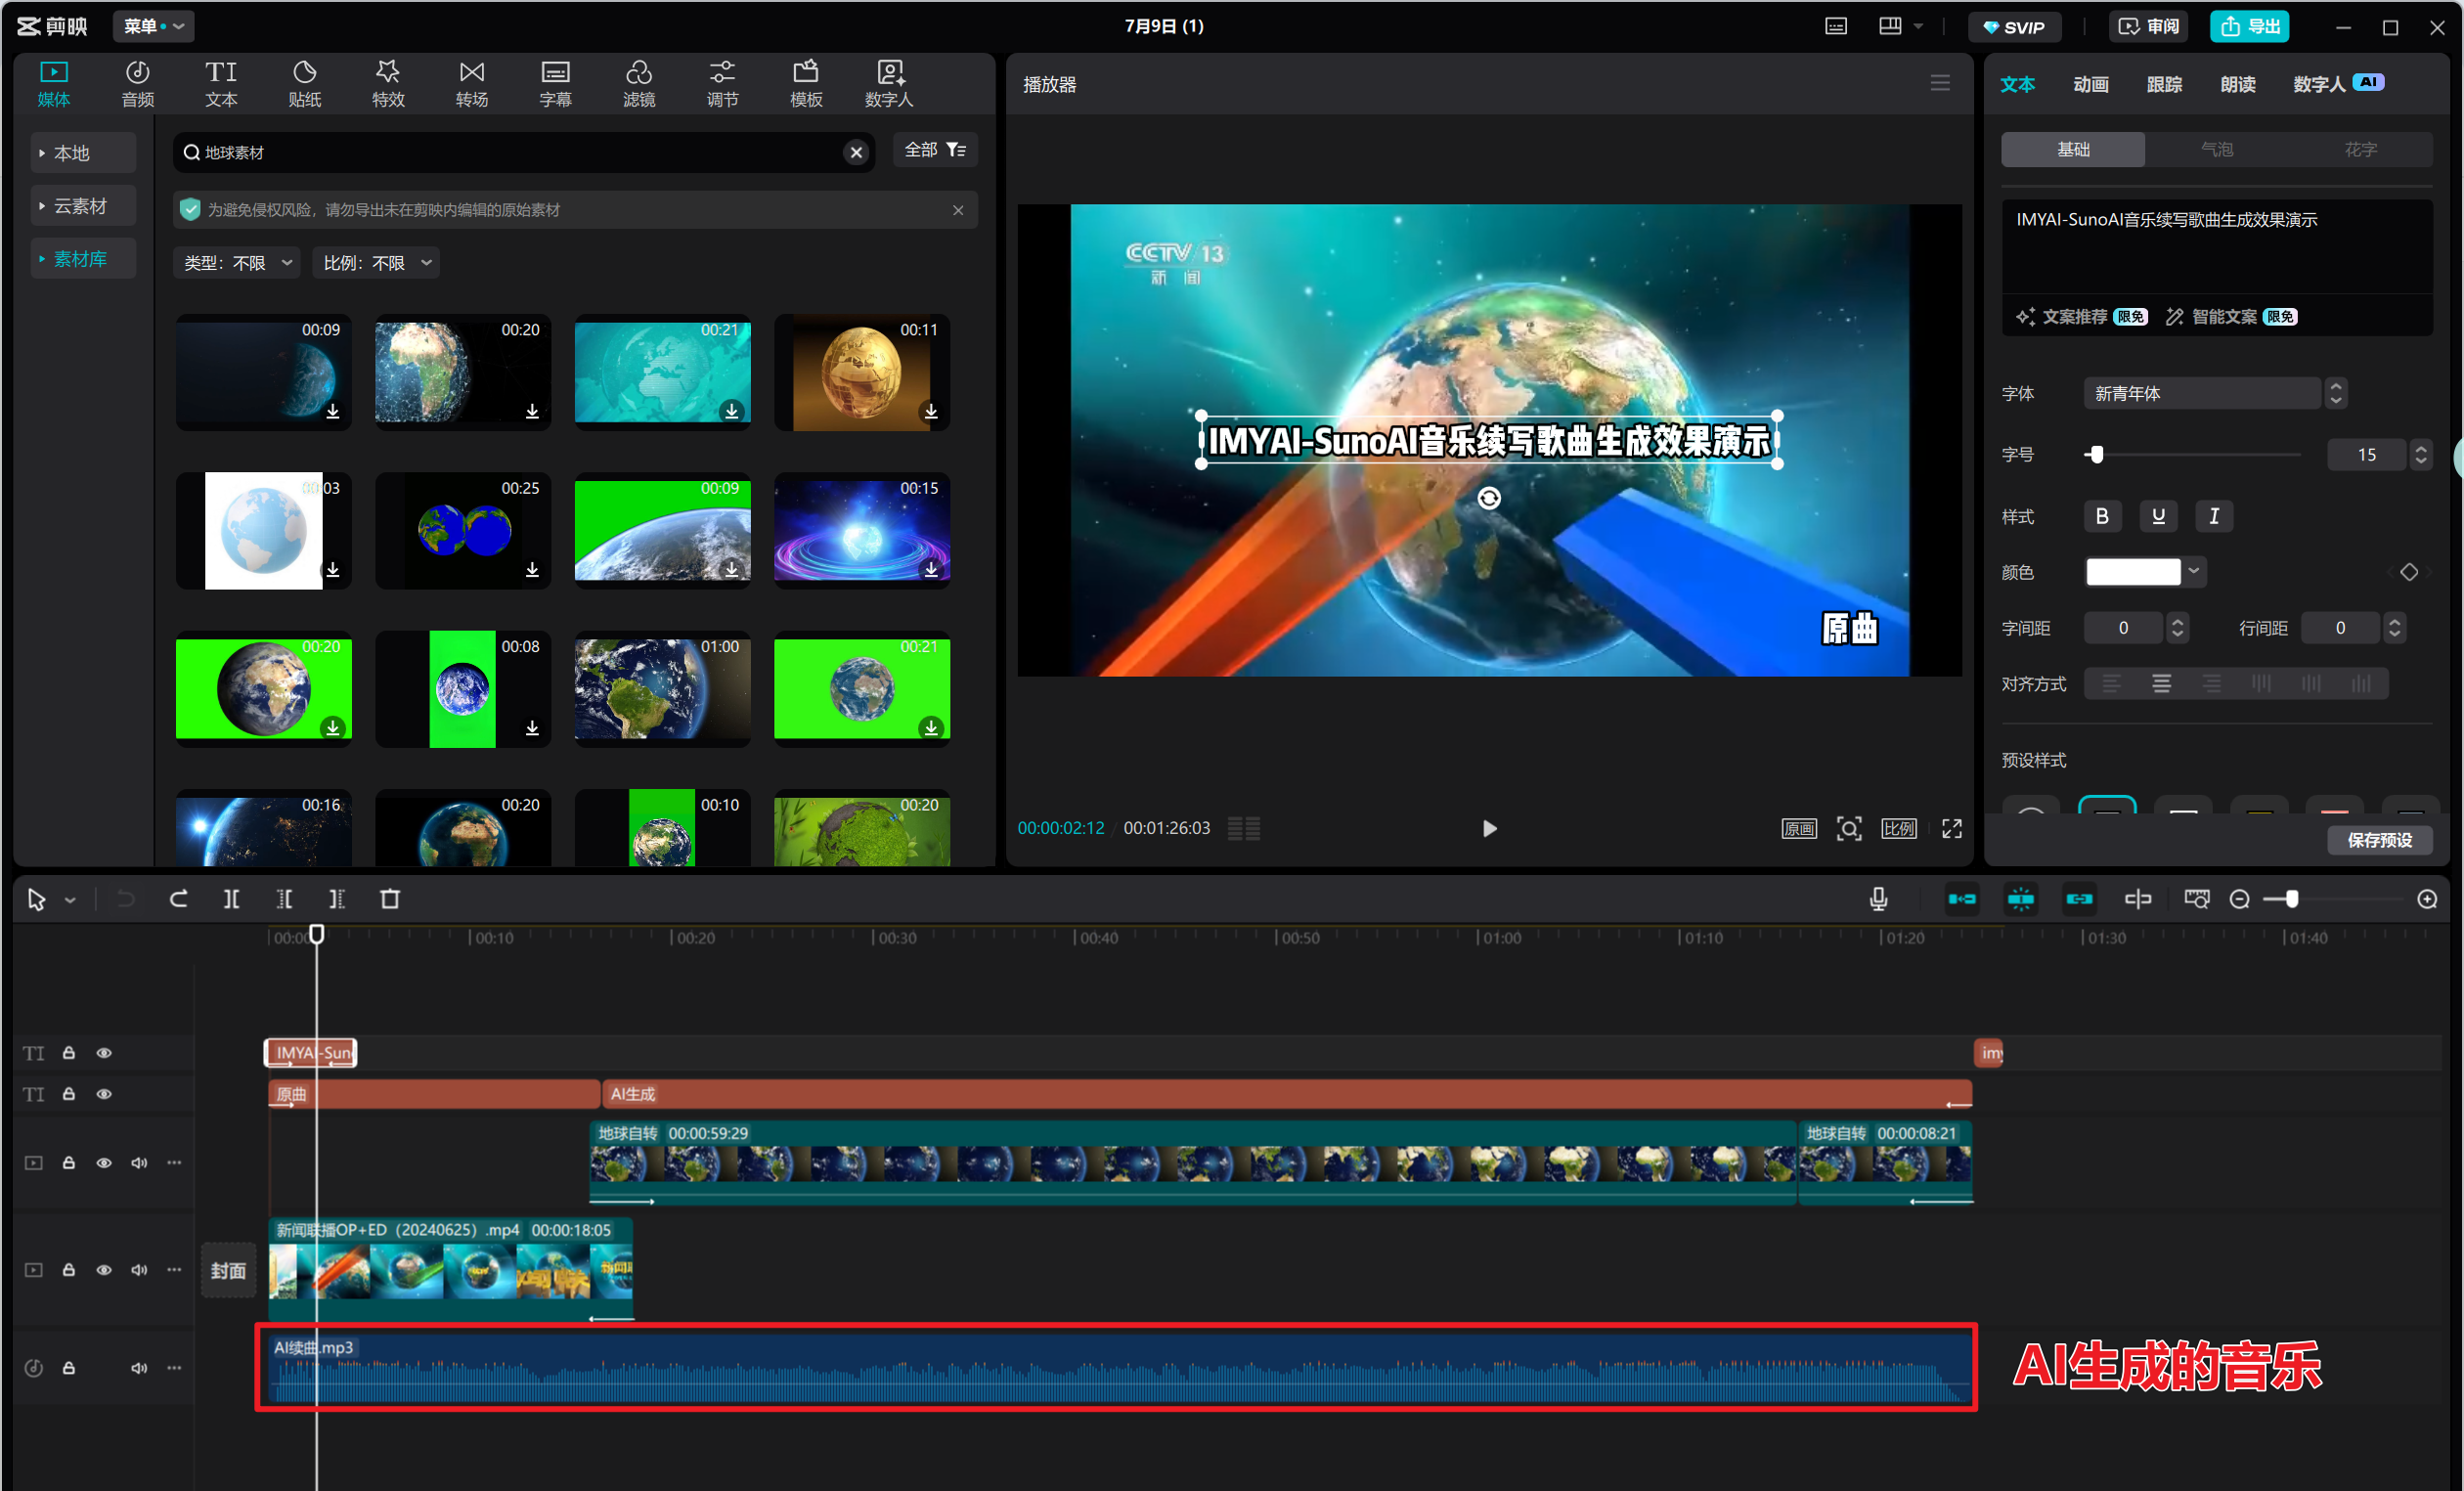Play the preview video
The height and width of the screenshot is (1491, 2464).
tap(1489, 828)
